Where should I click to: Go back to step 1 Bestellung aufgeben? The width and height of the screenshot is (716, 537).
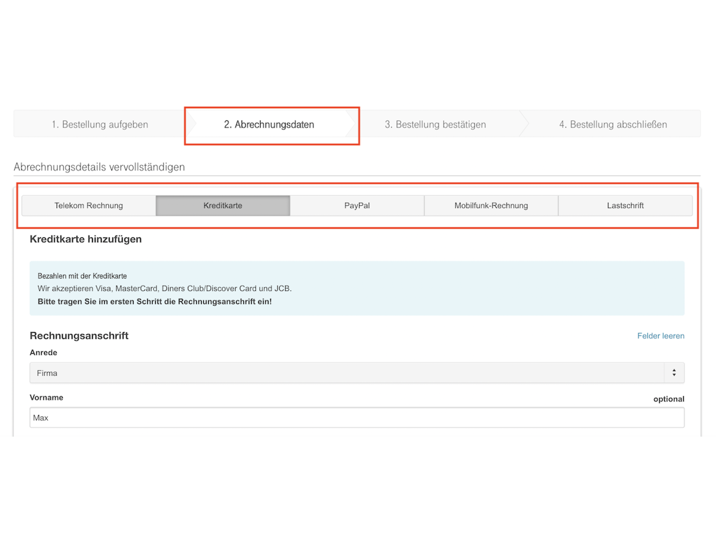pos(100,124)
